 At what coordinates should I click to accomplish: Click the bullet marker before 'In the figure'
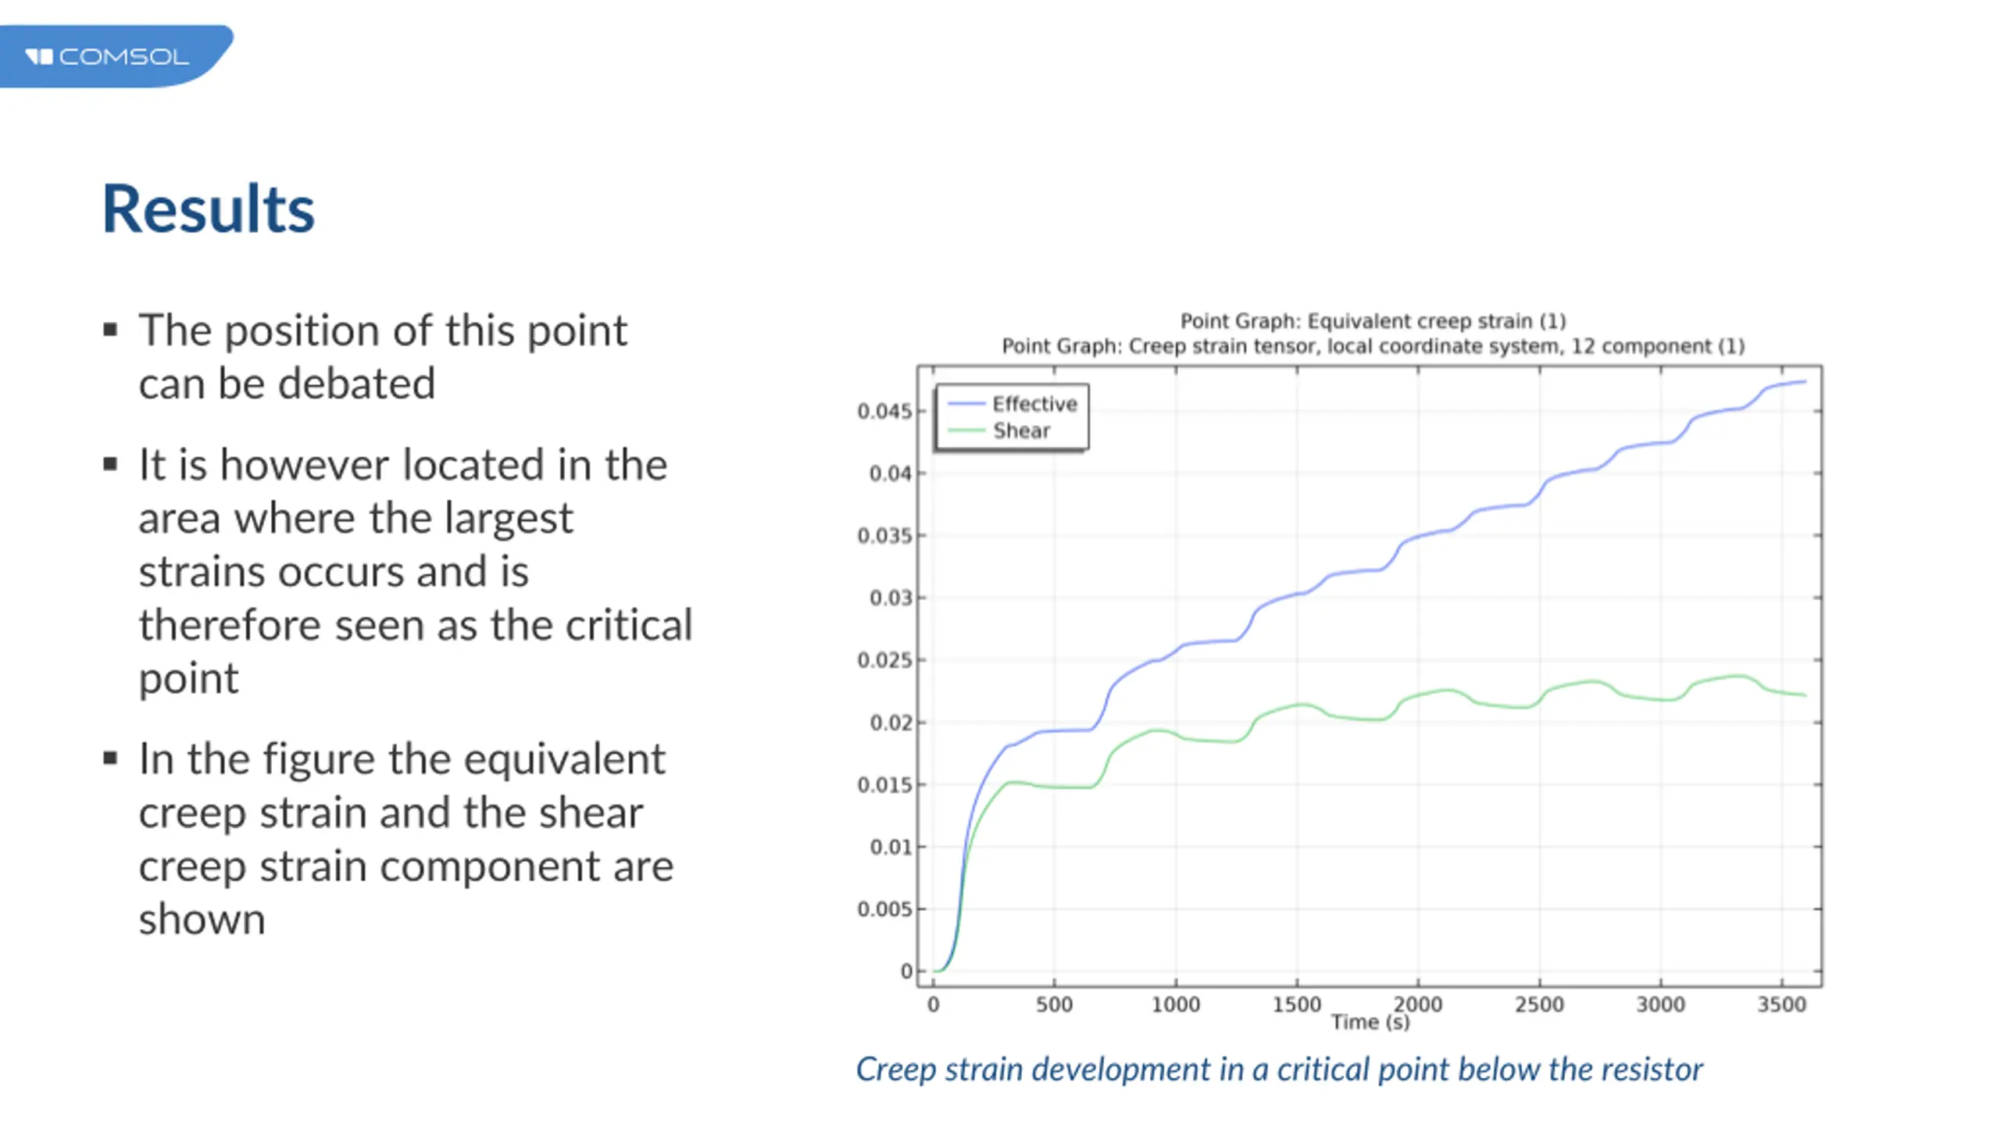pos(110,759)
